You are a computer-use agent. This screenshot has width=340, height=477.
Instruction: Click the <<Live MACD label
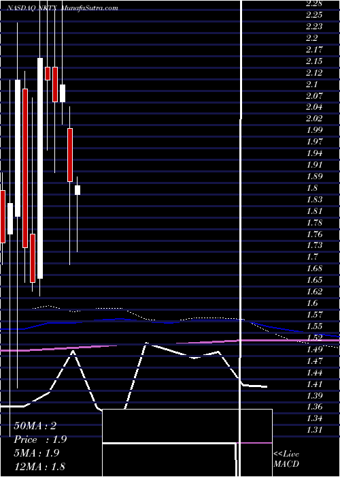[x=286, y=459]
